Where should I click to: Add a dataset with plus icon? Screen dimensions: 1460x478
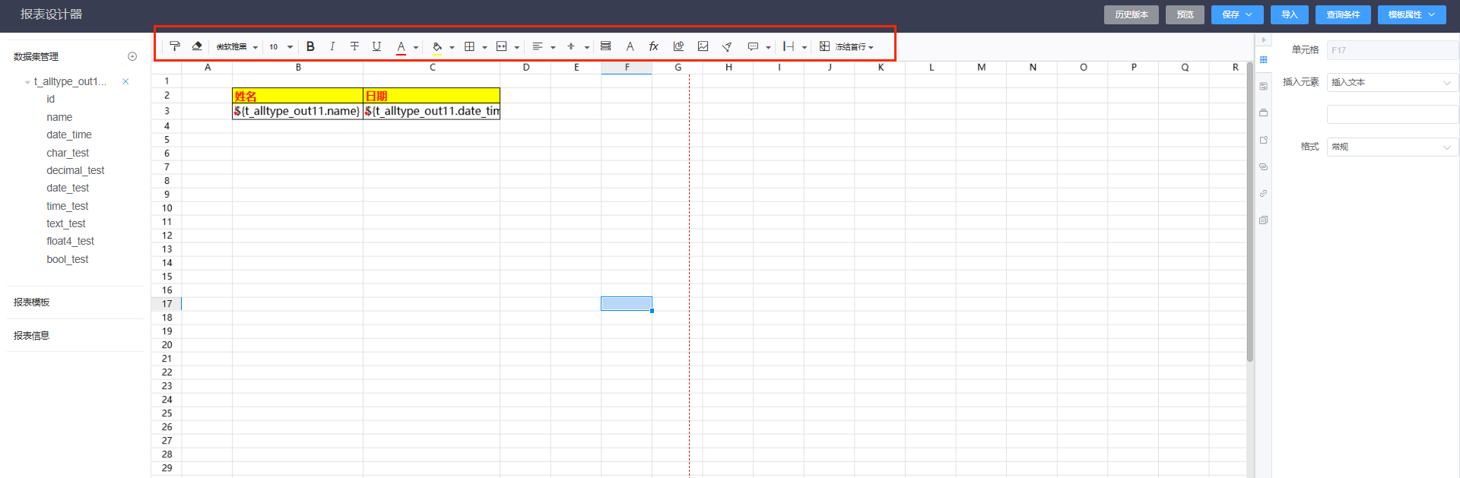132,56
